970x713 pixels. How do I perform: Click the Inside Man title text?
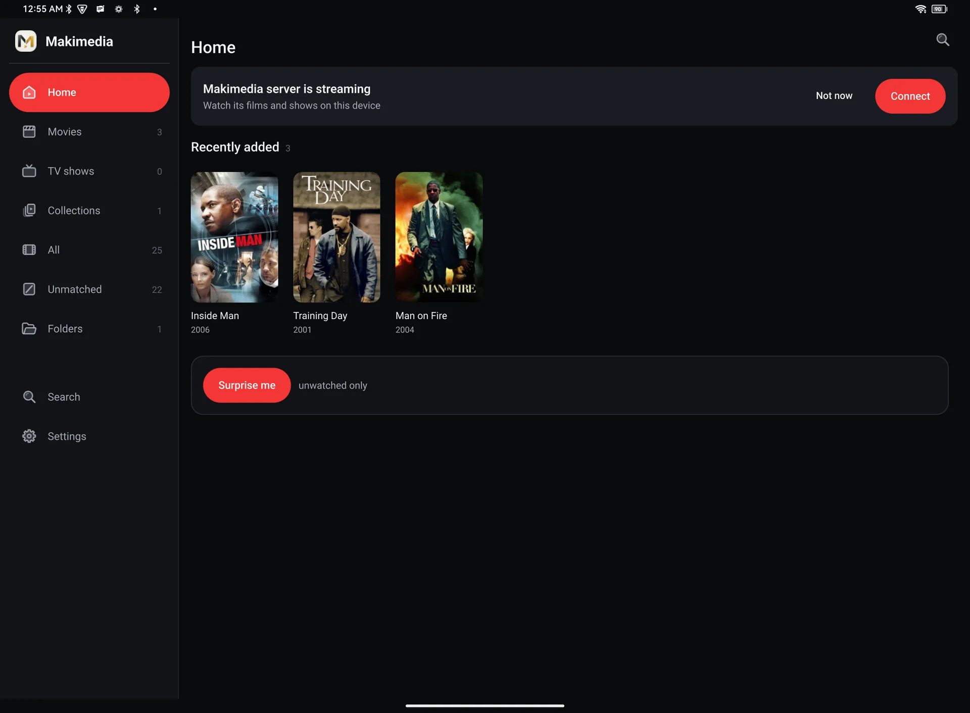(x=215, y=316)
